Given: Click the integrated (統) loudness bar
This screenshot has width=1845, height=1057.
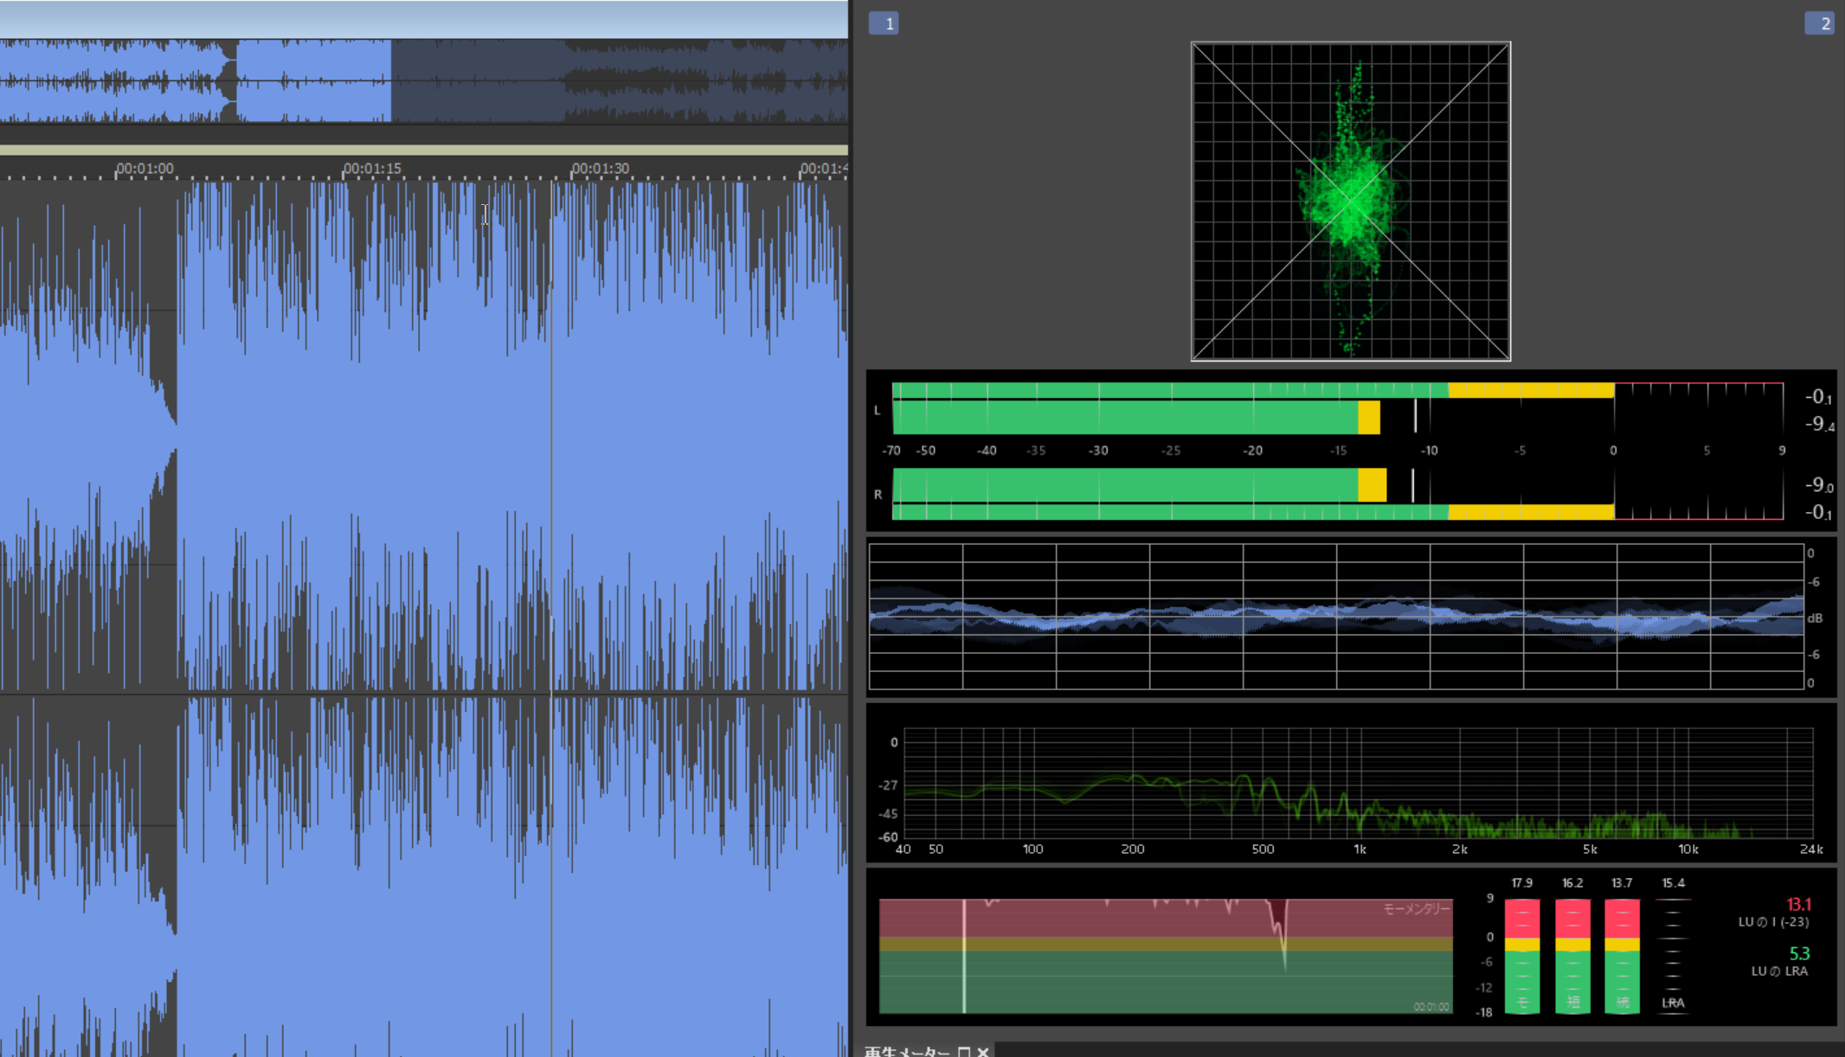Looking at the screenshot, I should click(x=1622, y=956).
